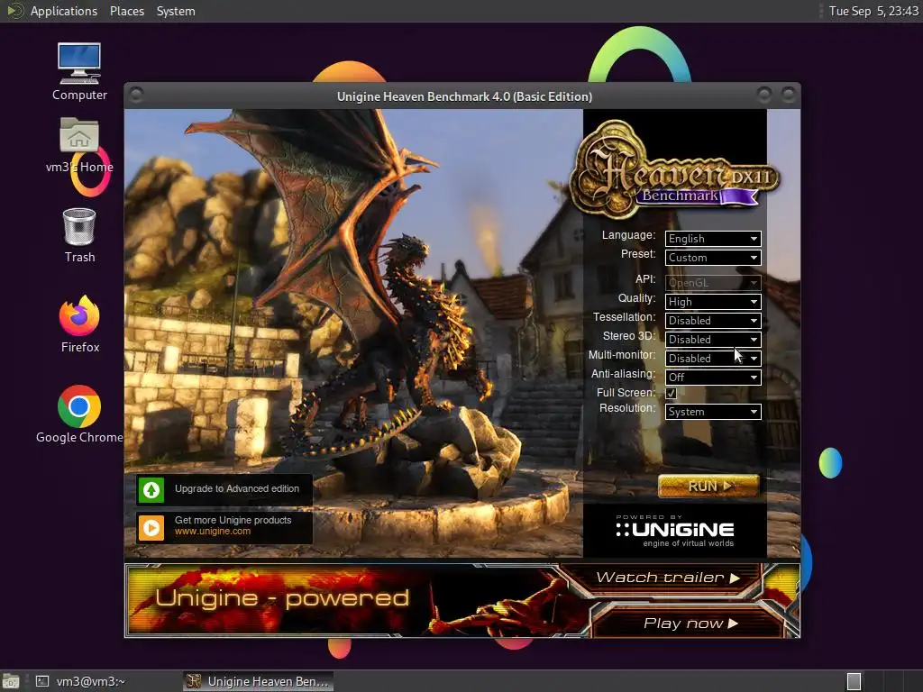Click the Anti-aliasing: label
Viewport: 923px width, 692px height.
pos(623,374)
